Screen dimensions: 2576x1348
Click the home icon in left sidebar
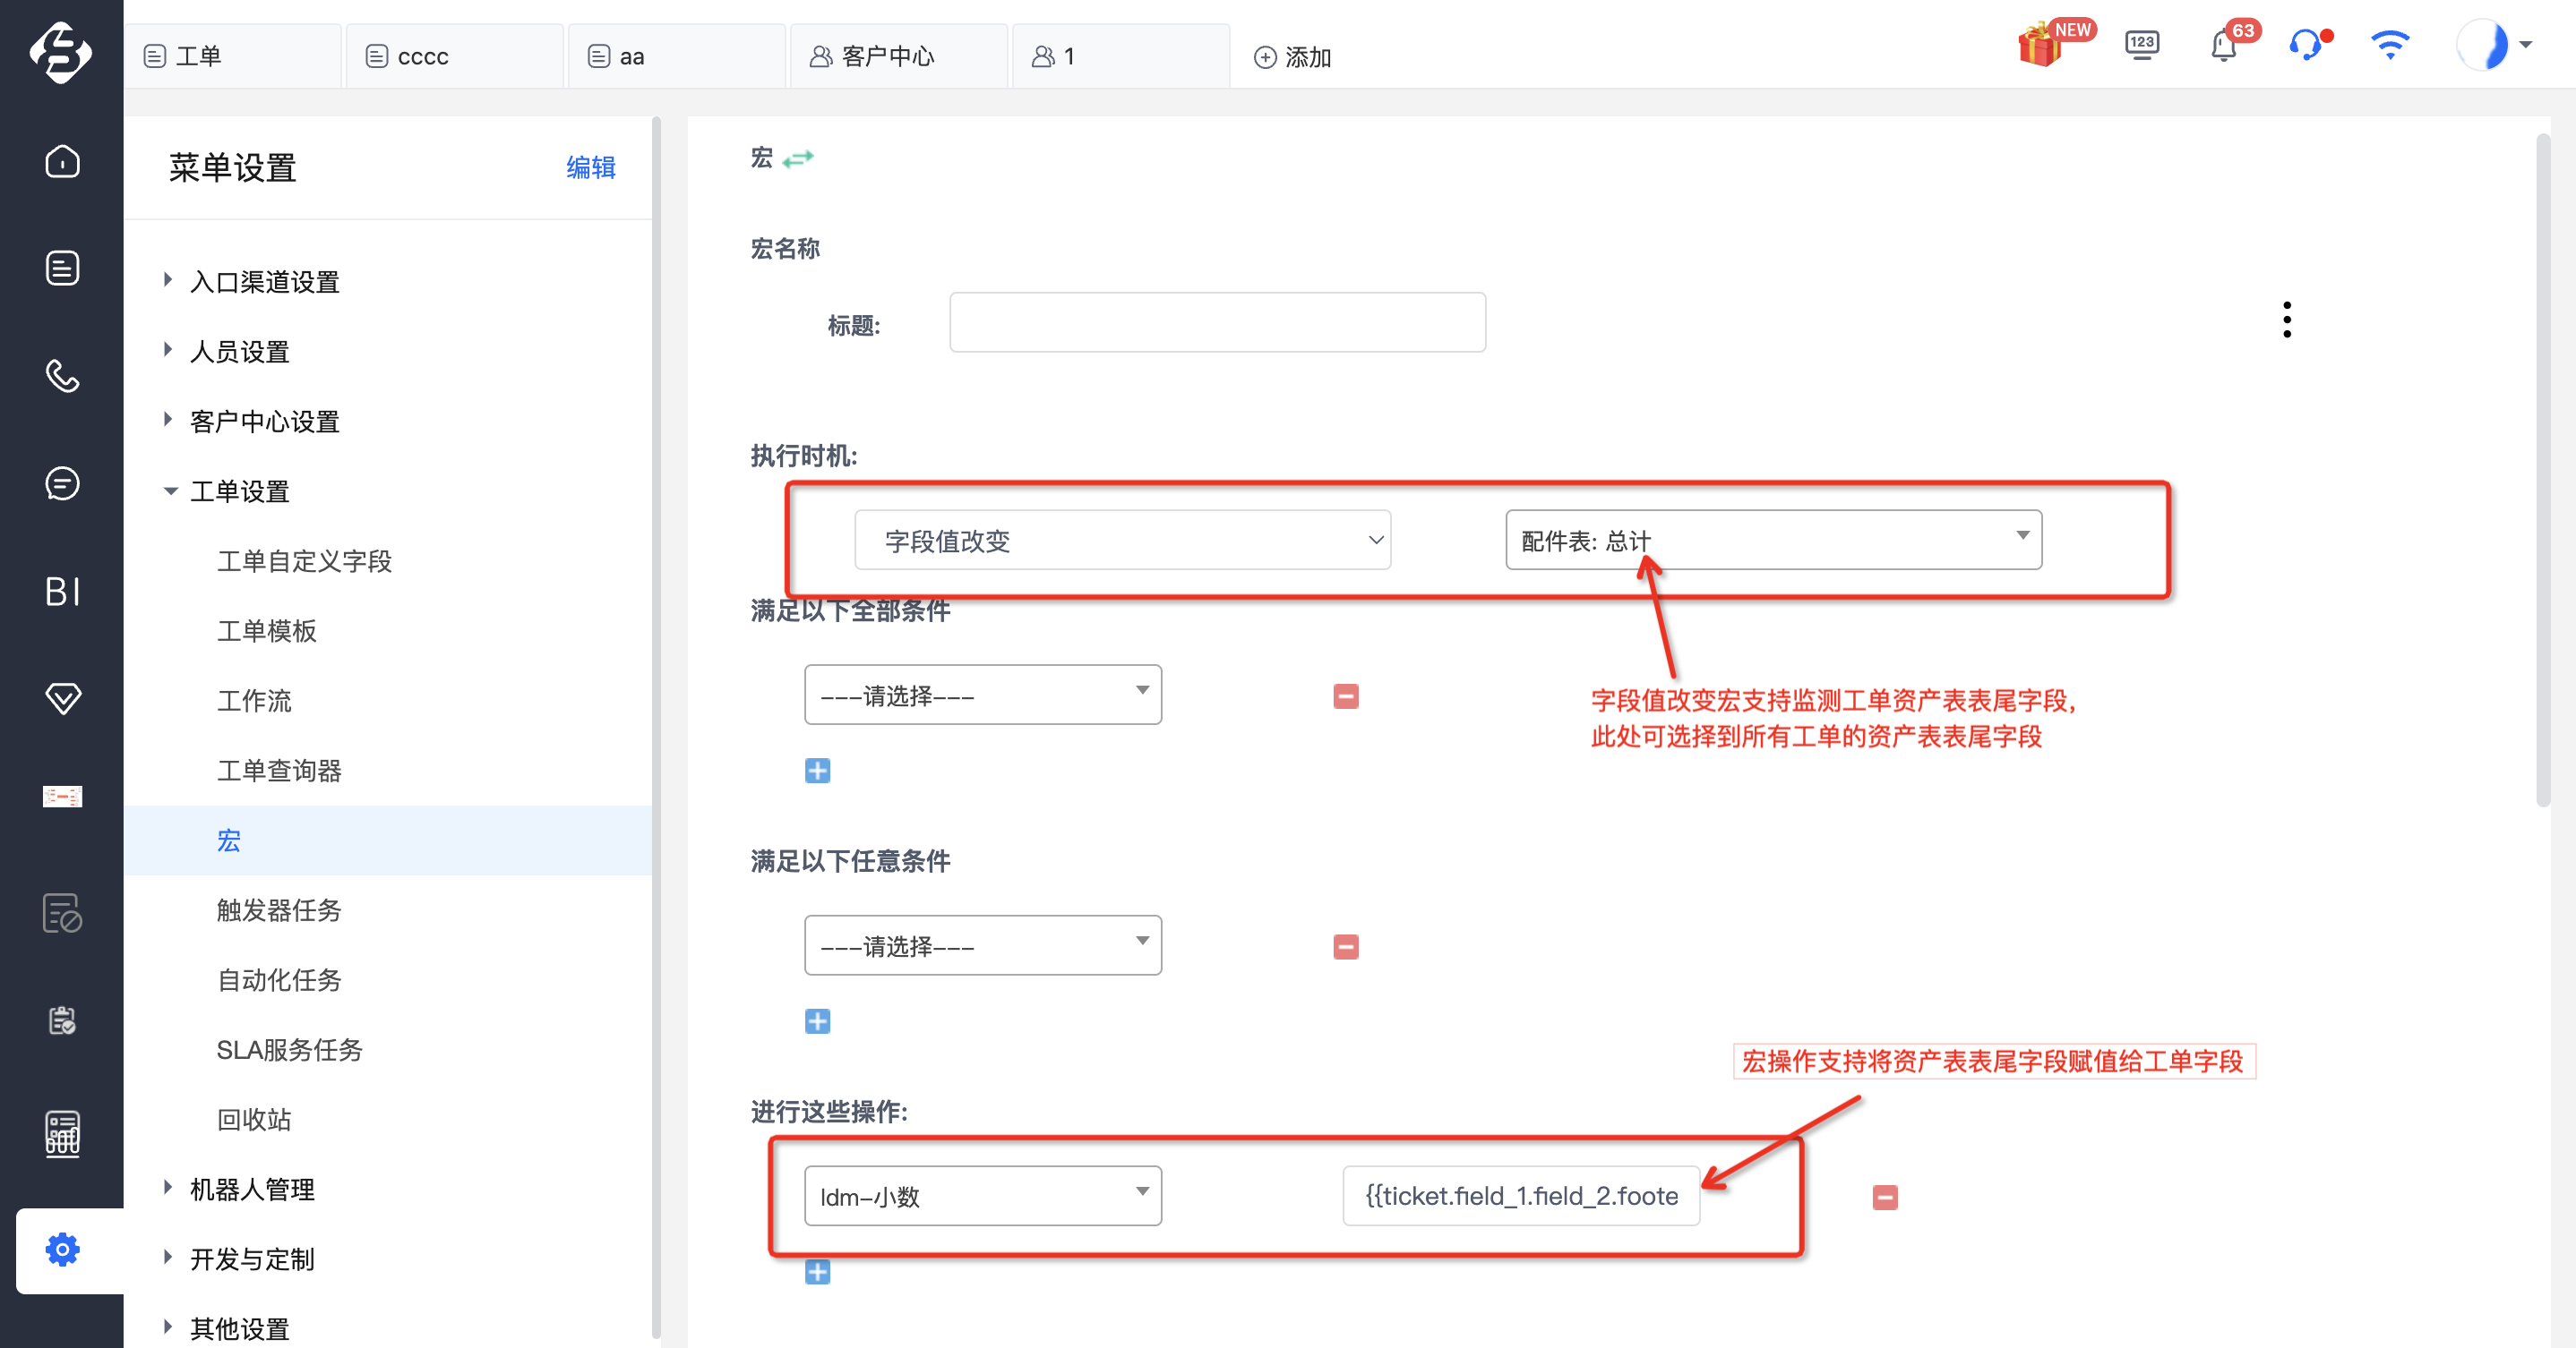coord(62,162)
